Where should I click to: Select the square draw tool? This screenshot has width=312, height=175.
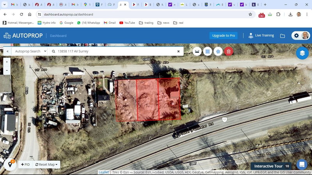click(208, 51)
